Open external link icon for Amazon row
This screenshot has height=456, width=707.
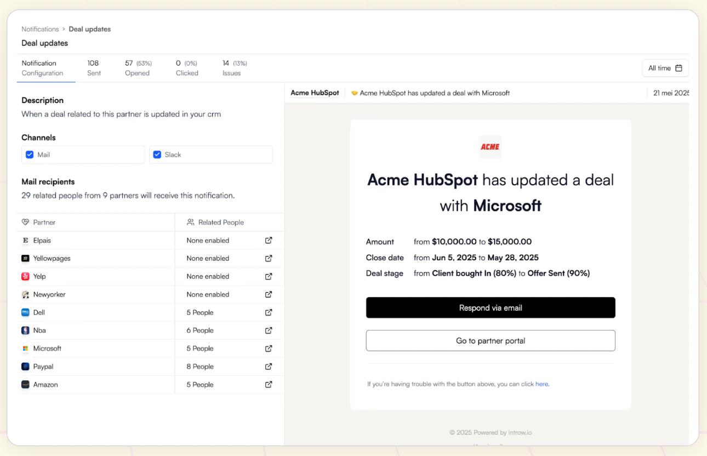click(x=269, y=384)
